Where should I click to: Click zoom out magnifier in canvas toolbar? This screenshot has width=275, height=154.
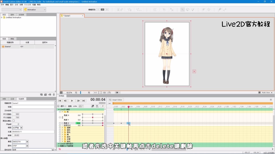click(76, 93)
